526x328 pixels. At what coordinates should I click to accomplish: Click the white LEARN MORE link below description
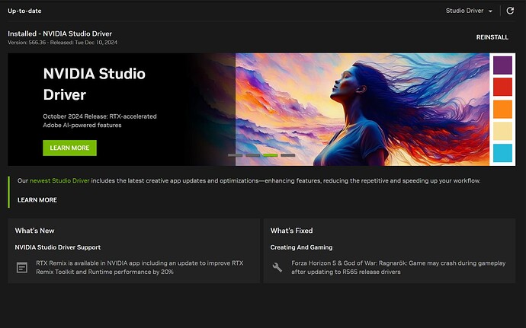point(37,200)
